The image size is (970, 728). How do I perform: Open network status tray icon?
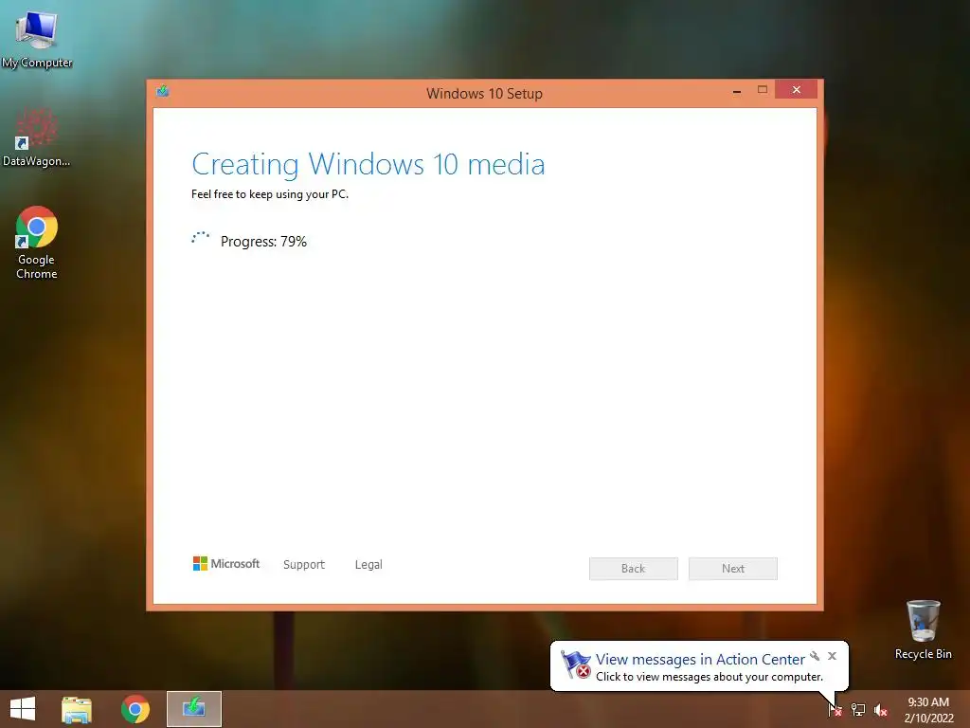coord(858,709)
